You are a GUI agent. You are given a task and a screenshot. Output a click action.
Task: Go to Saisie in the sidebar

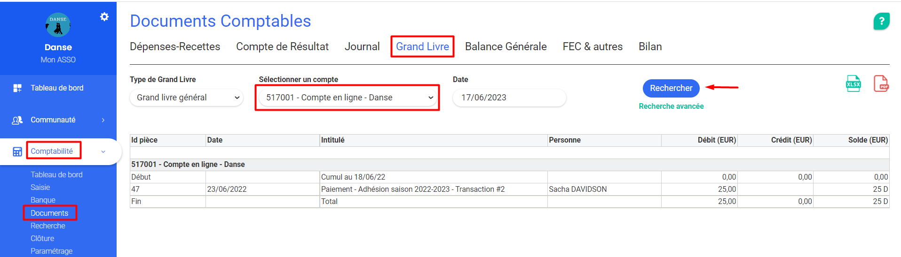[x=40, y=187]
